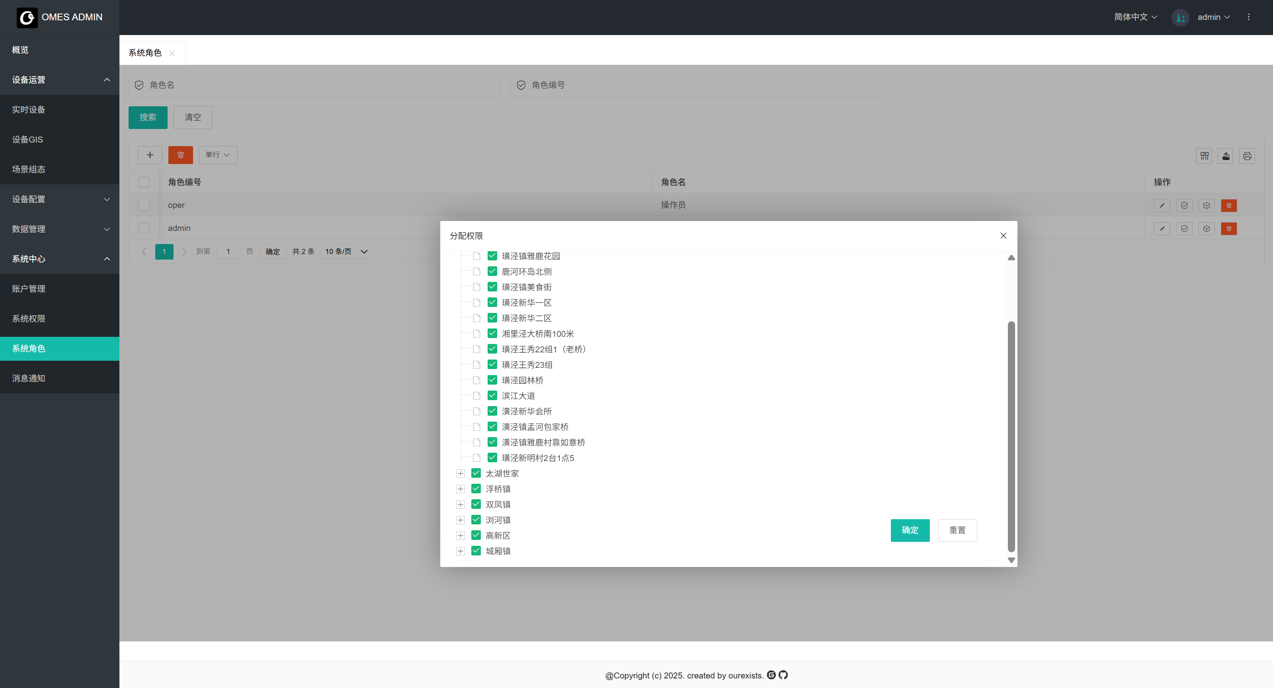This screenshot has width=1273, height=688.
Task: Click the 重置 button in dialog
Action: (957, 530)
